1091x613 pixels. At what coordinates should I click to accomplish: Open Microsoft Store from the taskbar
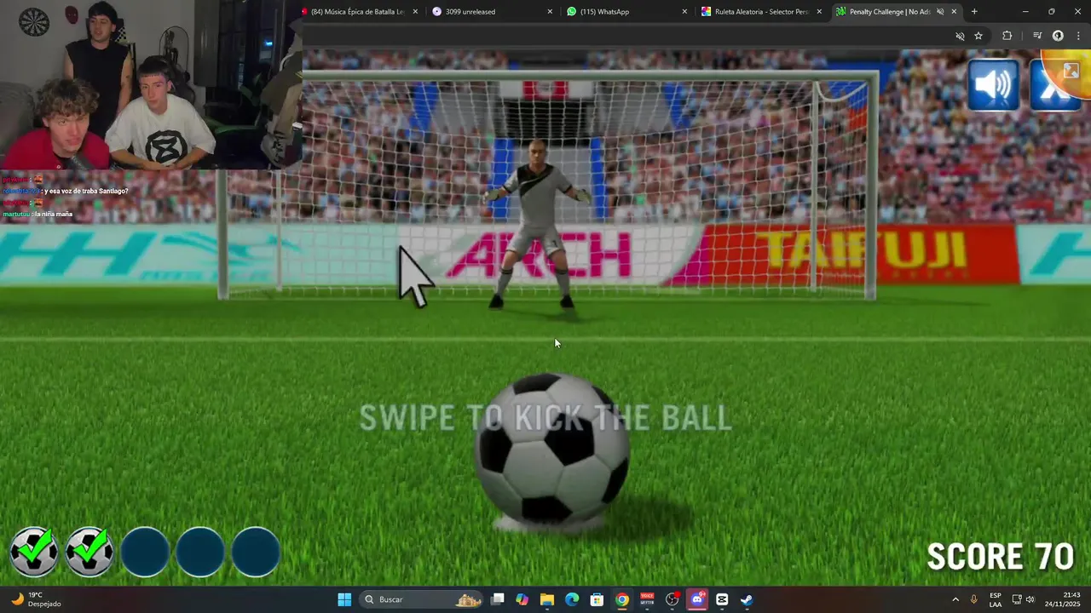coord(597,599)
